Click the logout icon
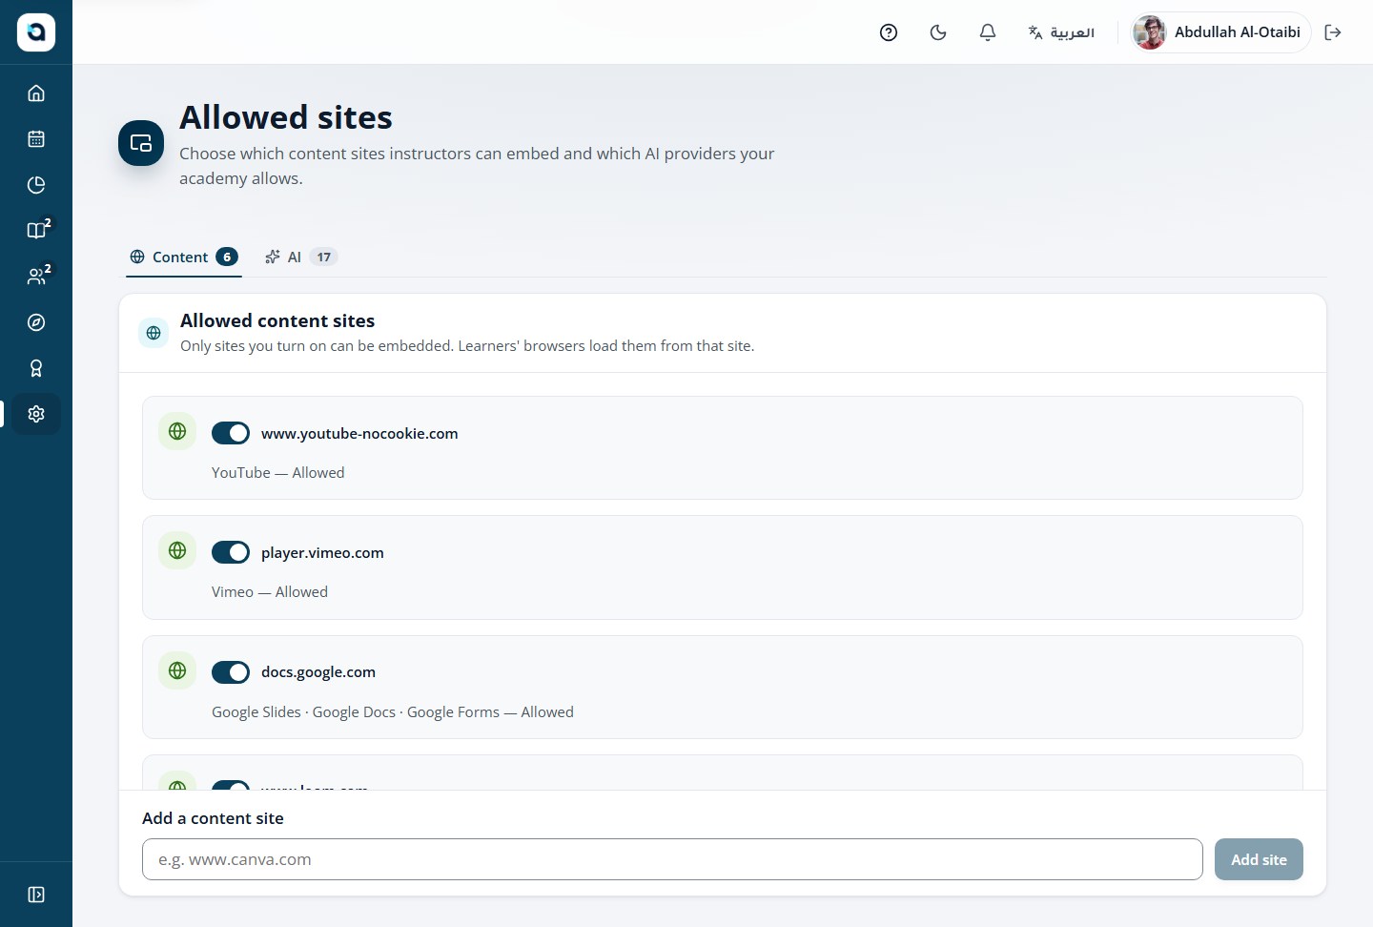 click(1333, 32)
